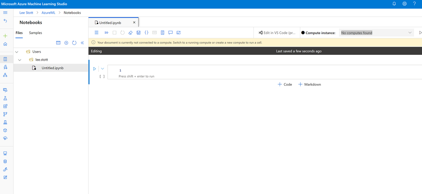
Task: Click Edit in VS Code button
Action: pyautogui.click(x=277, y=33)
